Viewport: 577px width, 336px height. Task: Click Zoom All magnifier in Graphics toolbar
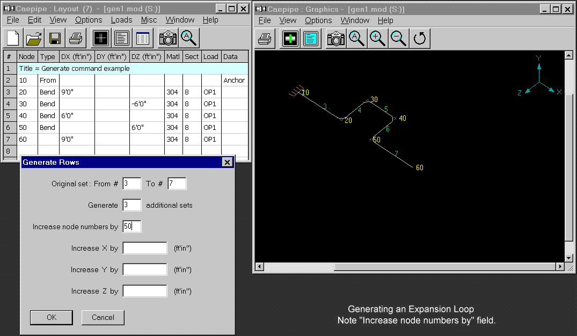click(356, 39)
